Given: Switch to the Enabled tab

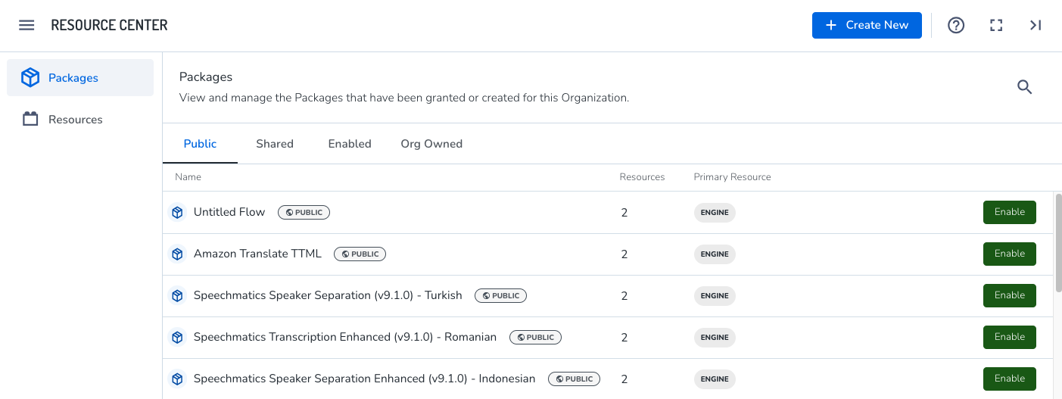Looking at the screenshot, I should point(349,144).
